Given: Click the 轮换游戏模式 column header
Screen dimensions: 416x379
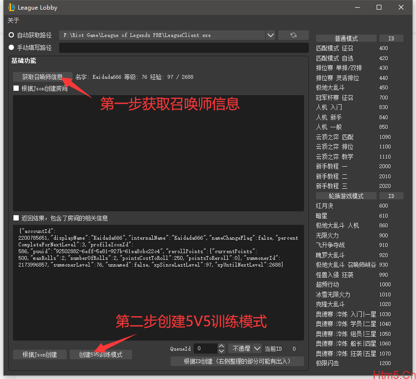Looking at the screenshot, I should click(346, 196).
